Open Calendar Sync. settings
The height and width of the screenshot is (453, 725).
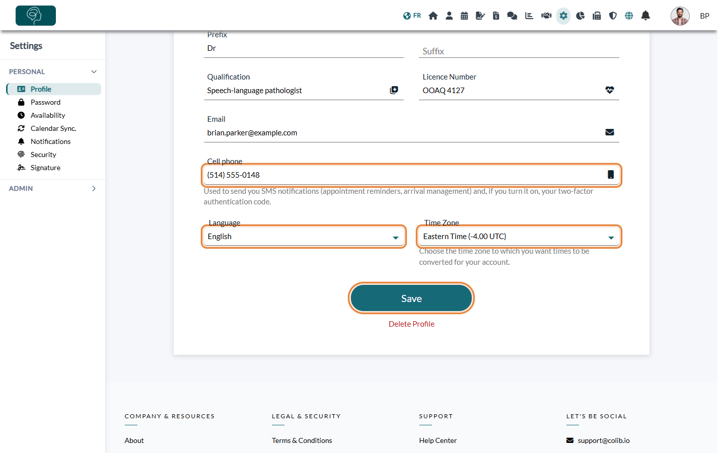[x=54, y=128]
